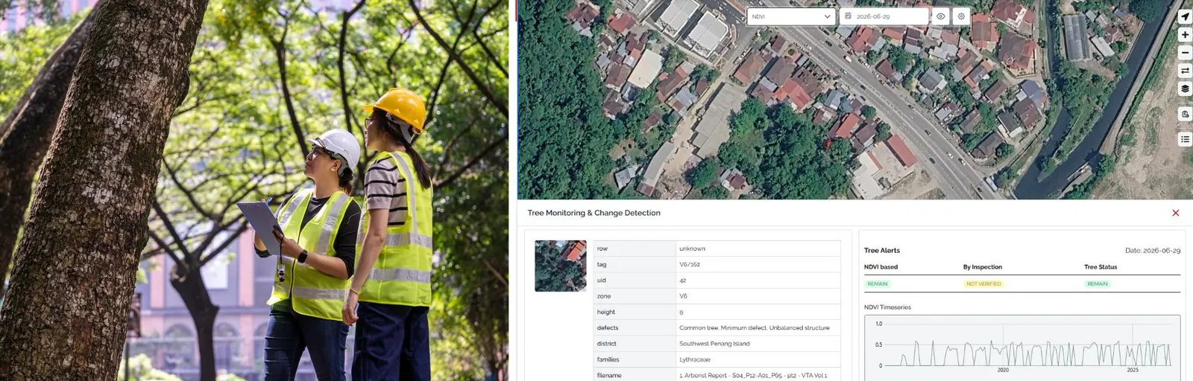Click the 'Tree Alerts' heading
The height and width of the screenshot is (381, 1193).
click(x=882, y=251)
